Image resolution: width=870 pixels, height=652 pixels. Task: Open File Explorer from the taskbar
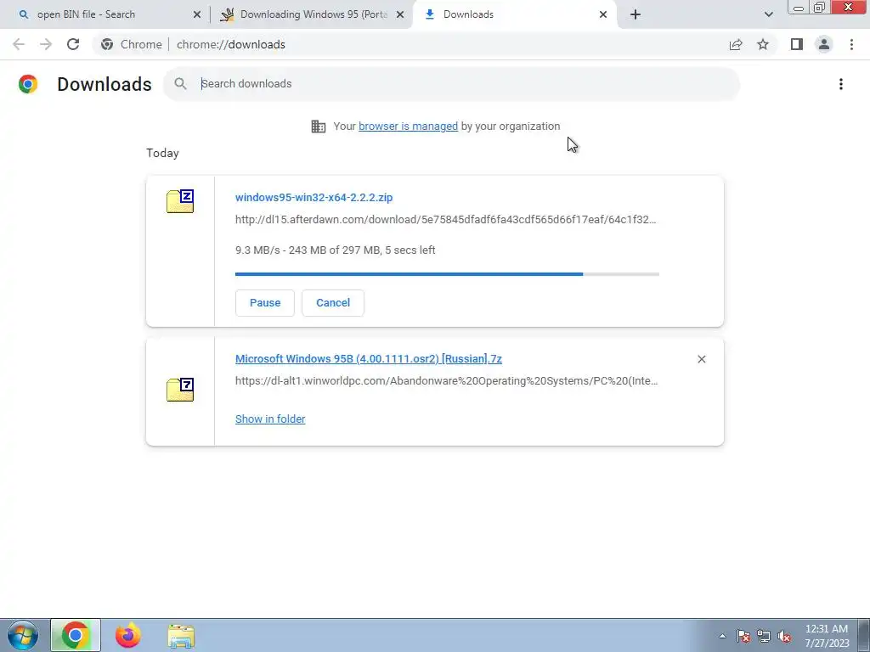pyautogui.click(x=181, y=636)
